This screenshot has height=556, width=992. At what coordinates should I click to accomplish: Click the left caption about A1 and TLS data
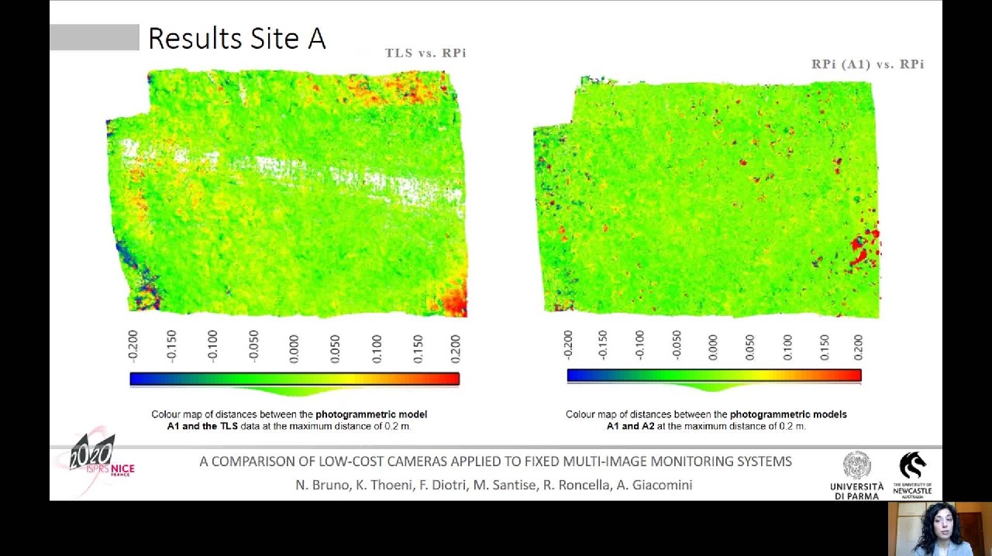pyautogui.click(x=289, y=420)
